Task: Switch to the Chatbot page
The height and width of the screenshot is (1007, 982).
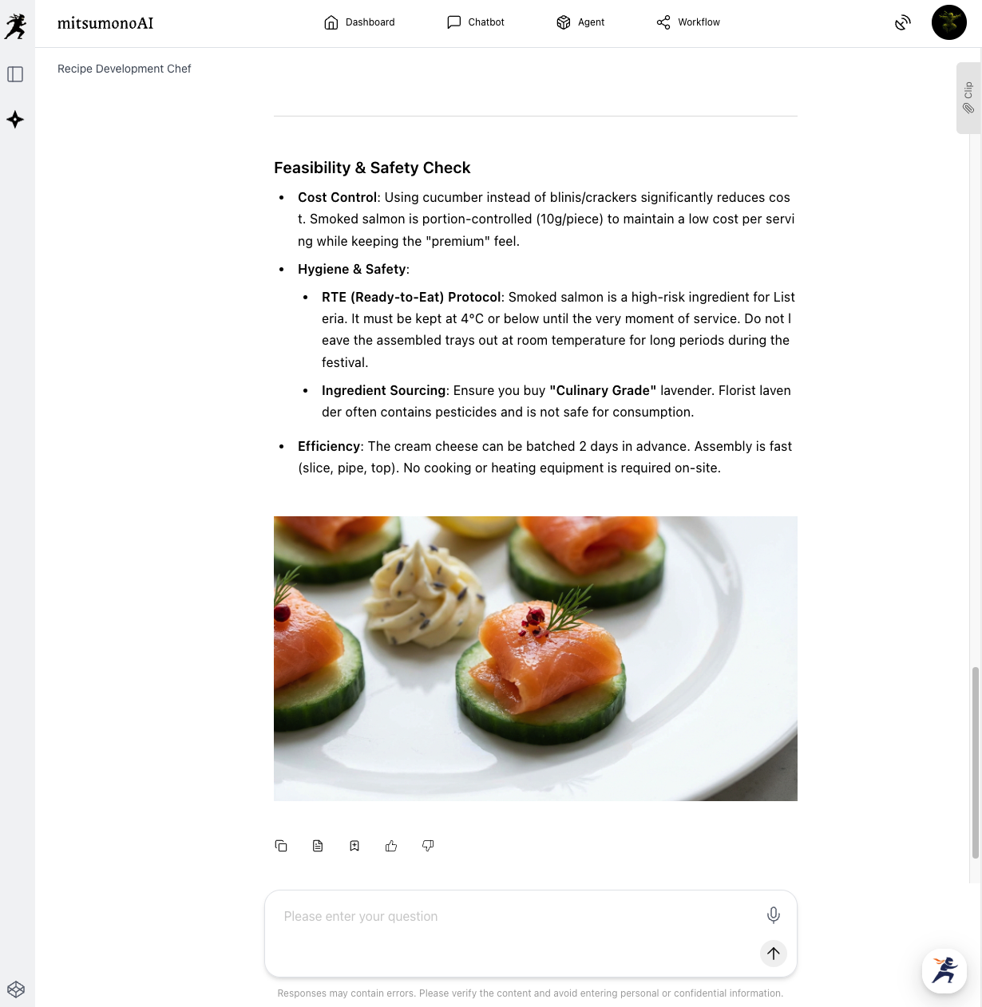Action: tap(476, 22)
